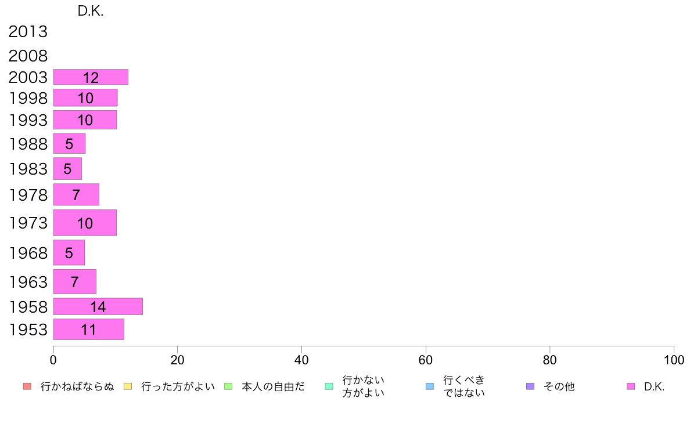Click the 100 tick on the x-axis
This screenshot has width=690, height=427.
click(x=674, y=360)
